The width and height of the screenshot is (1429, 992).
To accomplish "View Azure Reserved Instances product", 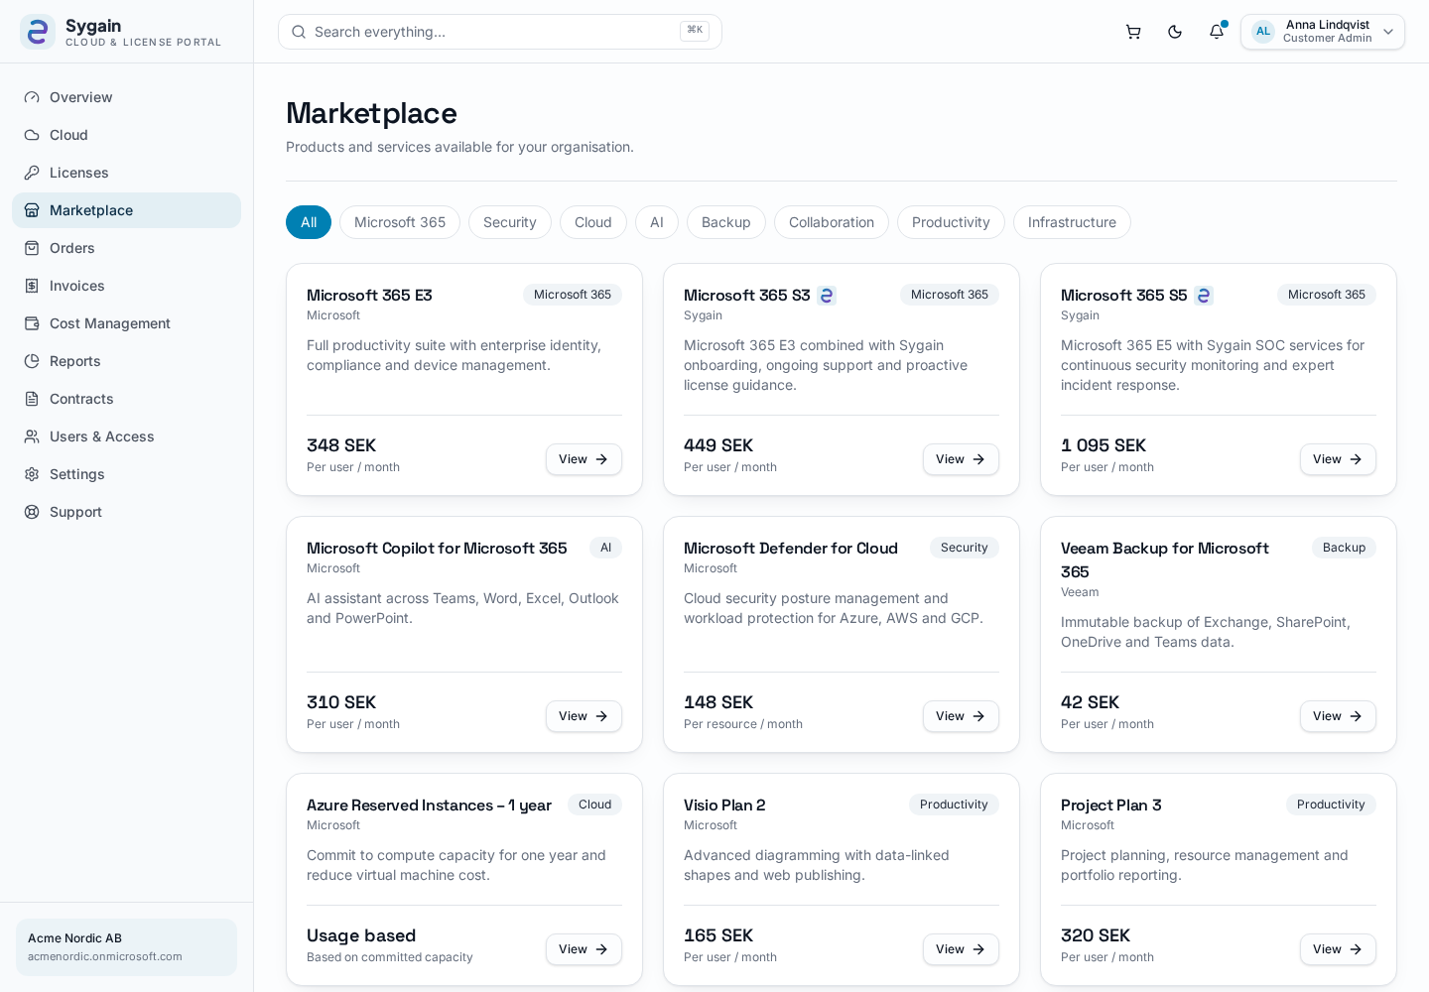I will click(x=584, y=949).
